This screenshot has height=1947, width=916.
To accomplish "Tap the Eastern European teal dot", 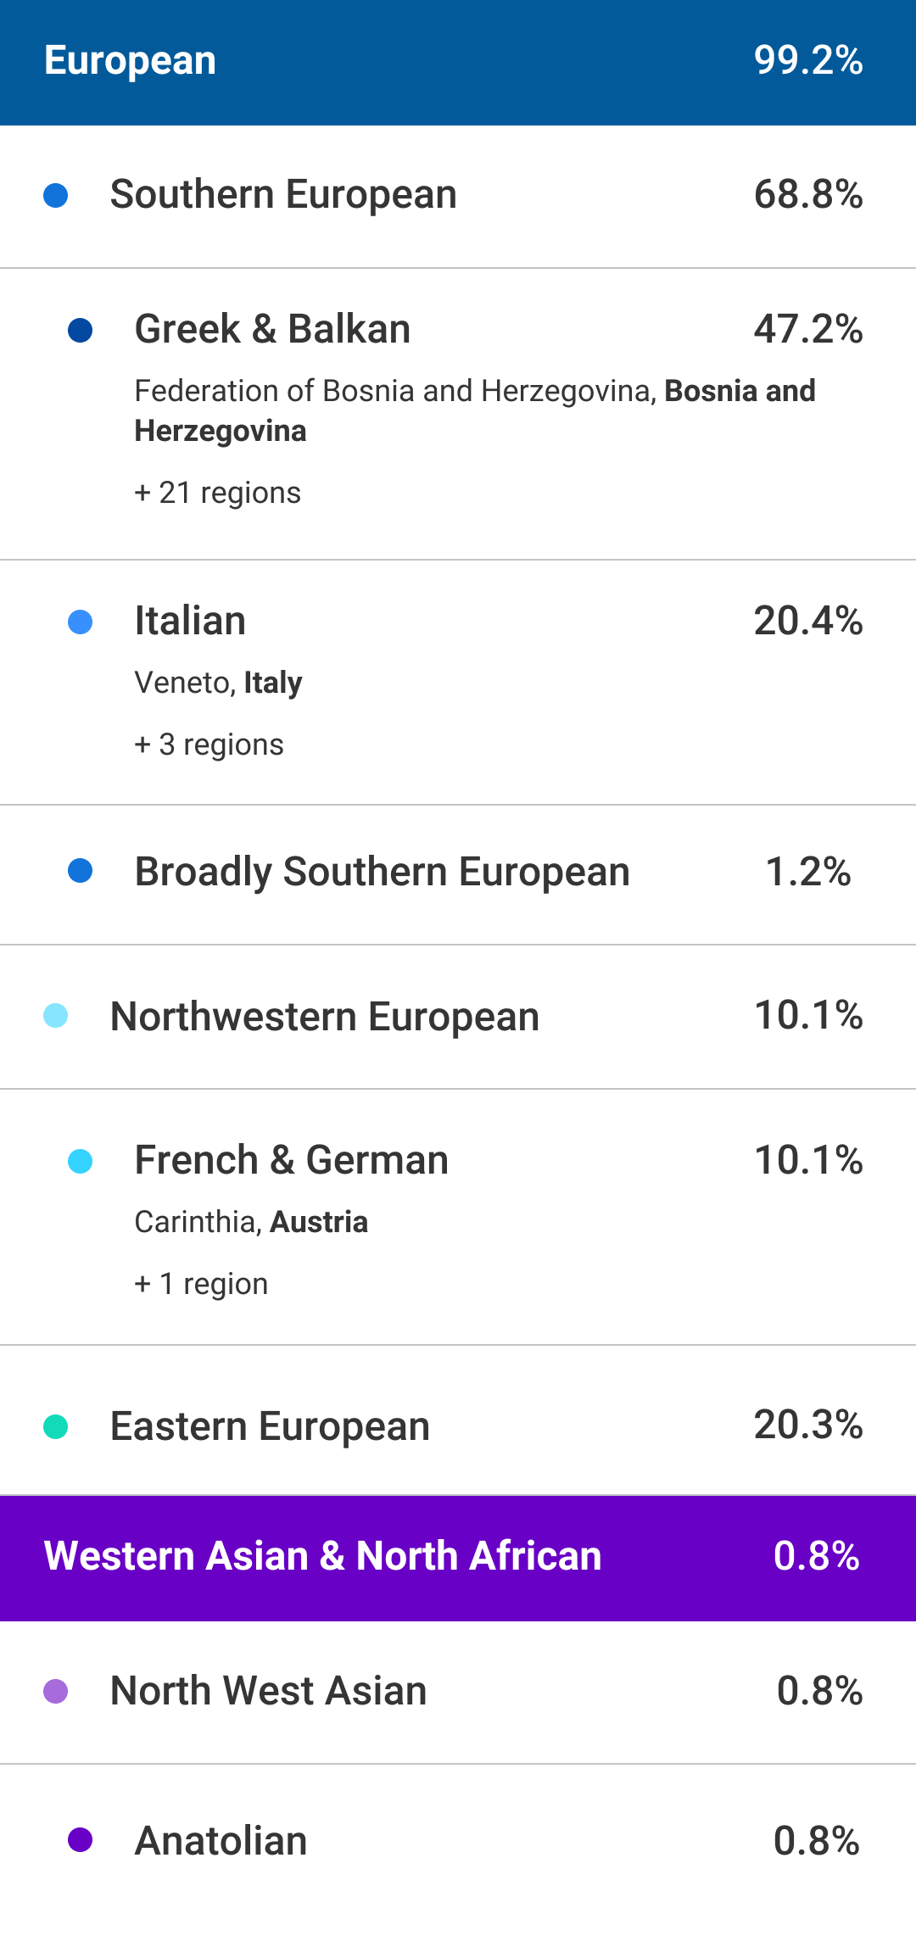I will (56, 1426).
